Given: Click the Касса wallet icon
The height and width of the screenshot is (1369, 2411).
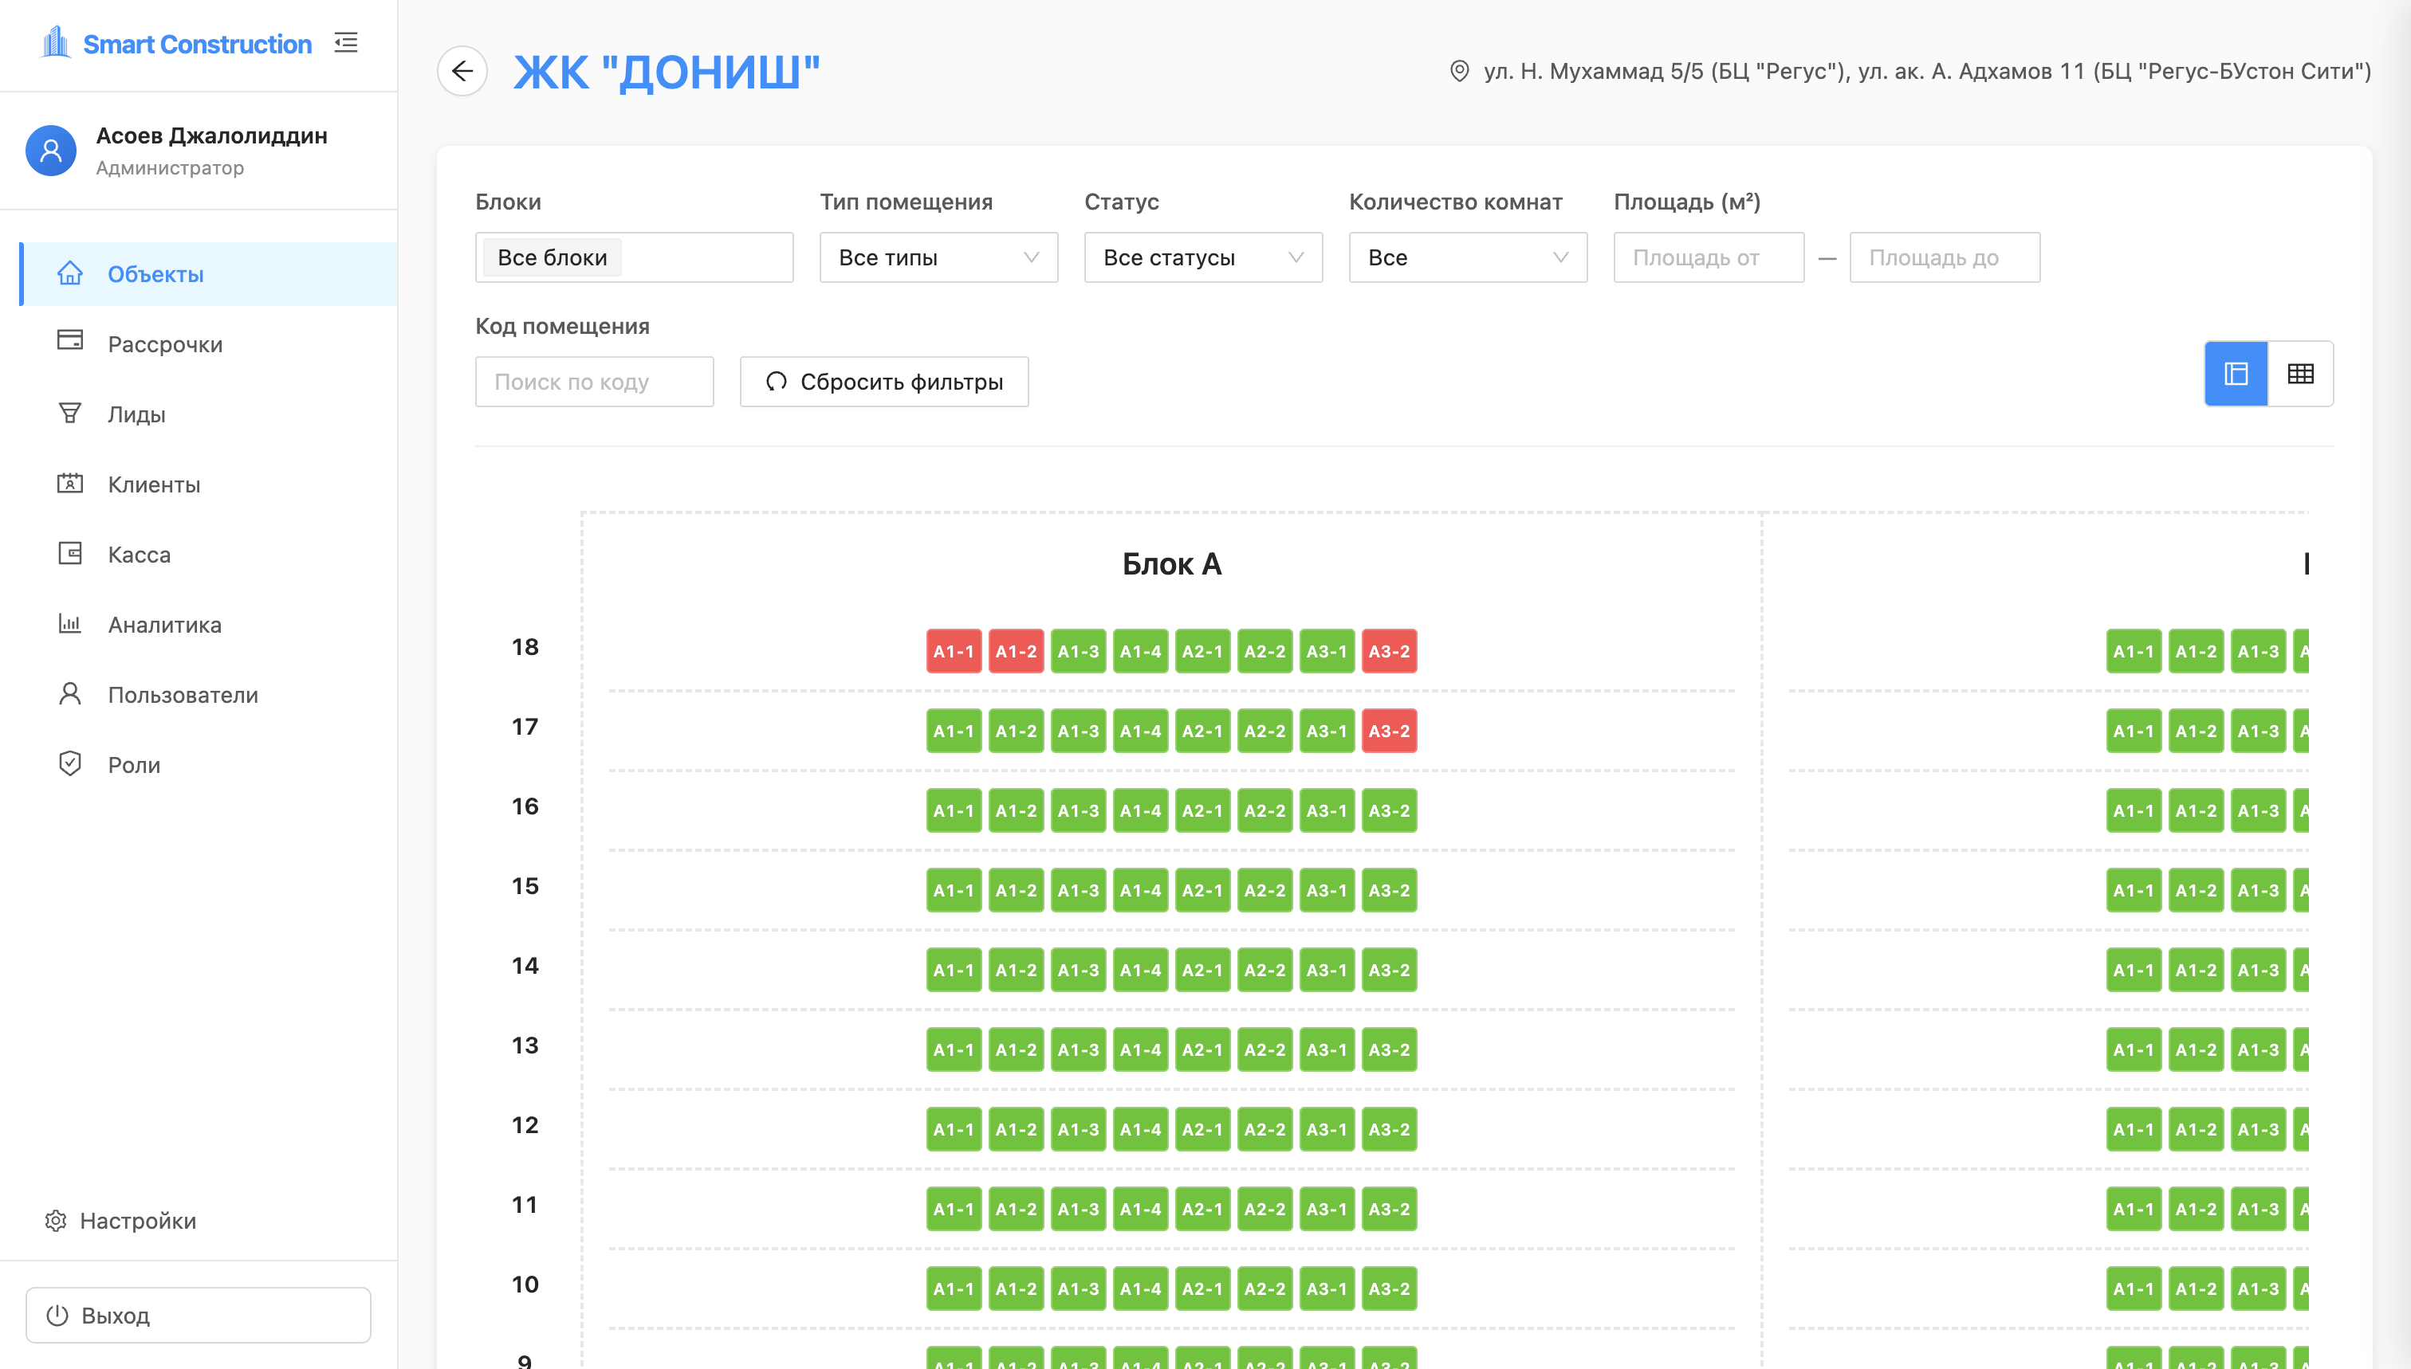Looking at the screenshot, I should [x=69, y=553].
